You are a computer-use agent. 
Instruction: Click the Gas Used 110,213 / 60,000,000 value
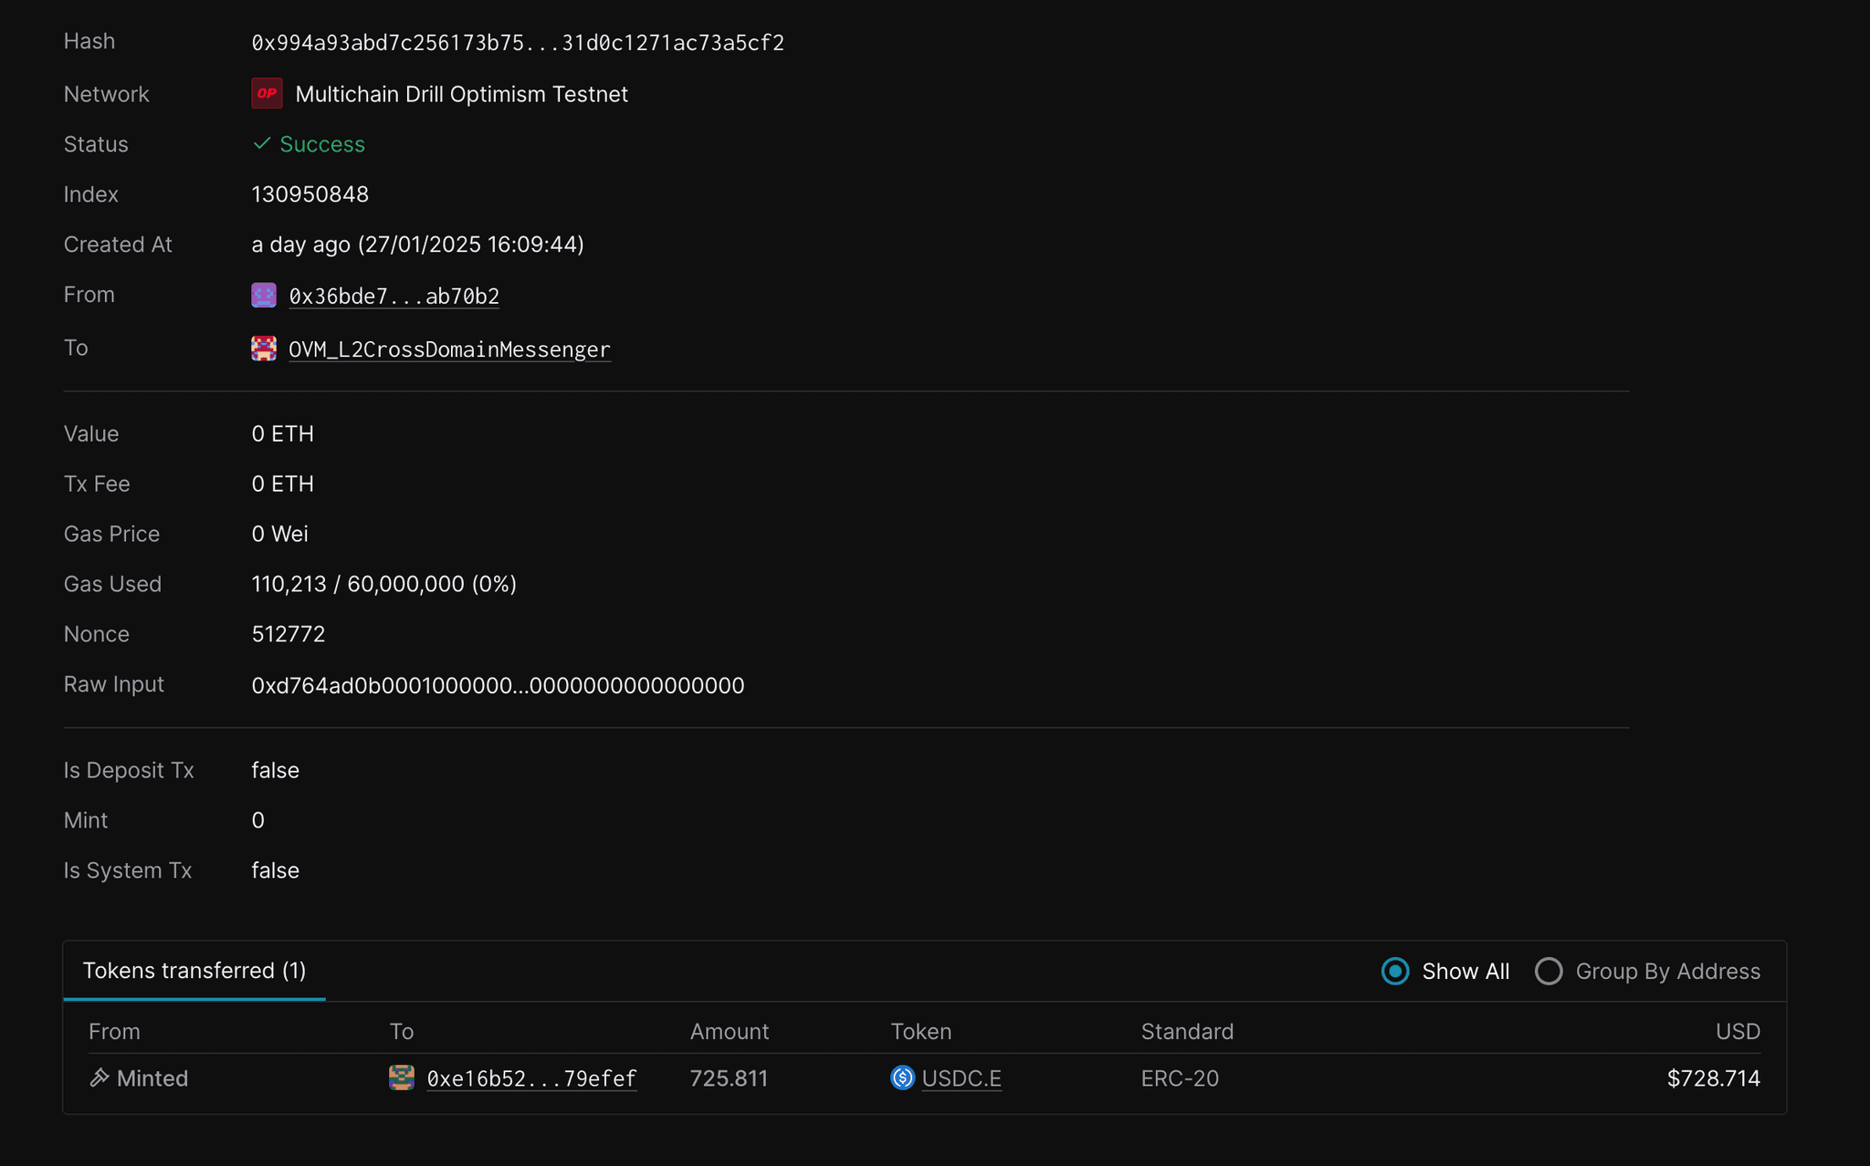[x=384, y=584]
